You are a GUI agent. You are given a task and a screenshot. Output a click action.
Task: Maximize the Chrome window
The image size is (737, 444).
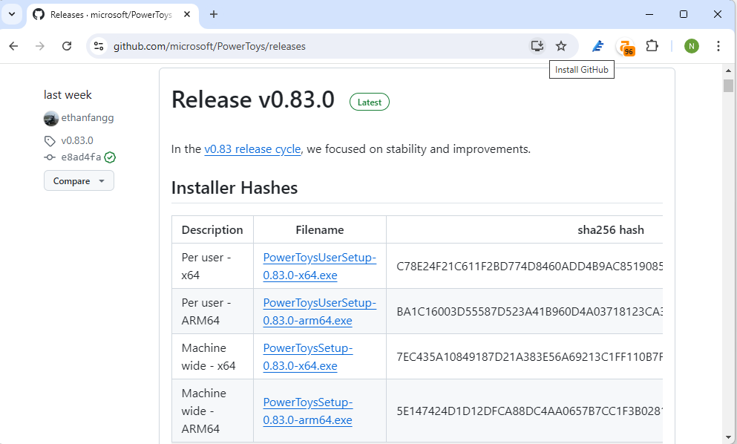click(x=684, y=14)
